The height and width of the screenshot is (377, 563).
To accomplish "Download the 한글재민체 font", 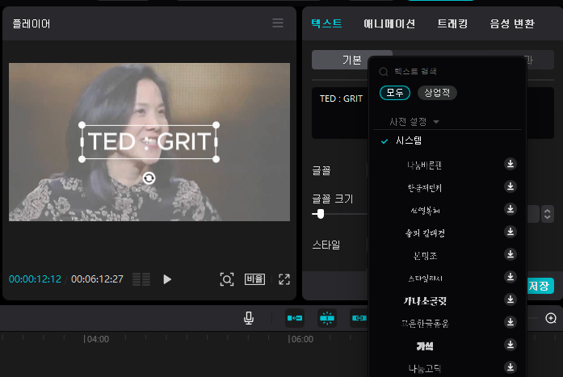I will click(x=510, y=186).
